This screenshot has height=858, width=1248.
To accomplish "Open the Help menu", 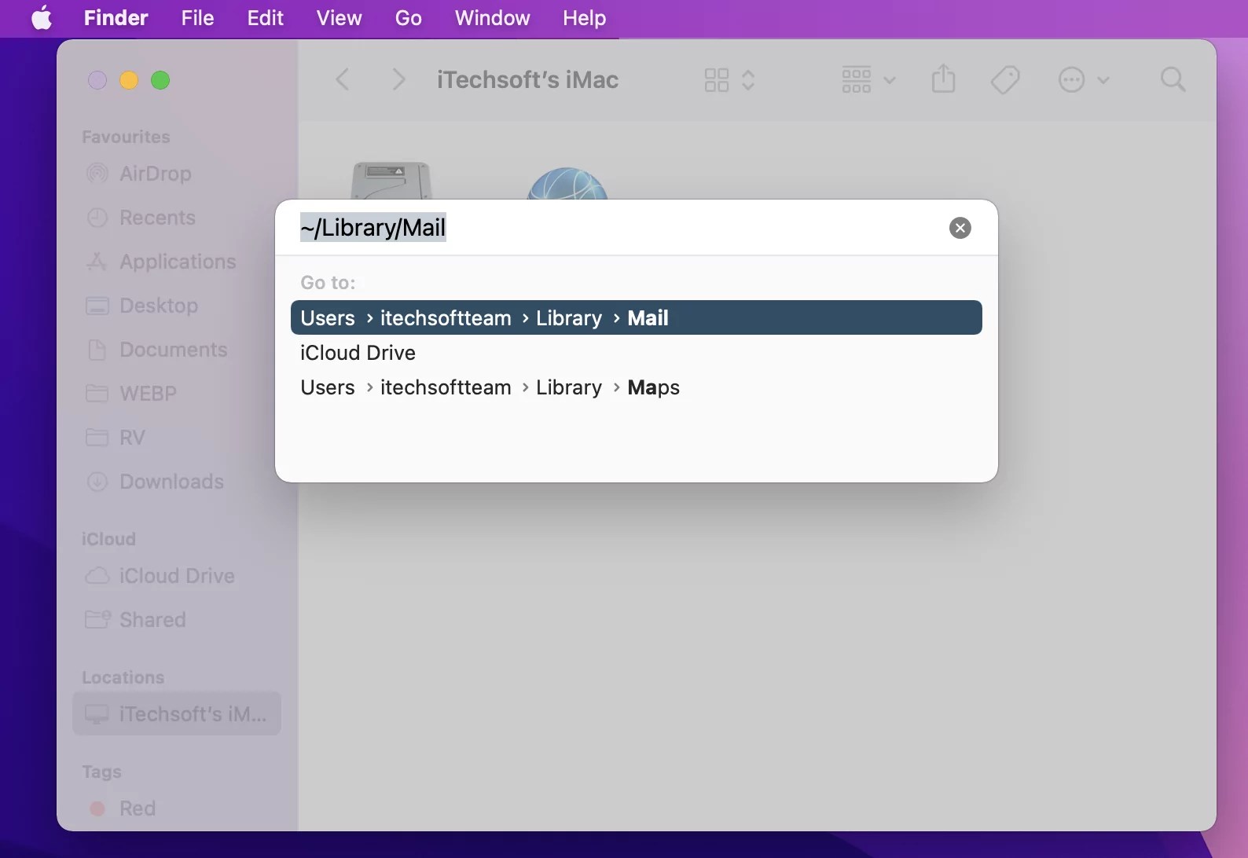I will tap(584, 17).
